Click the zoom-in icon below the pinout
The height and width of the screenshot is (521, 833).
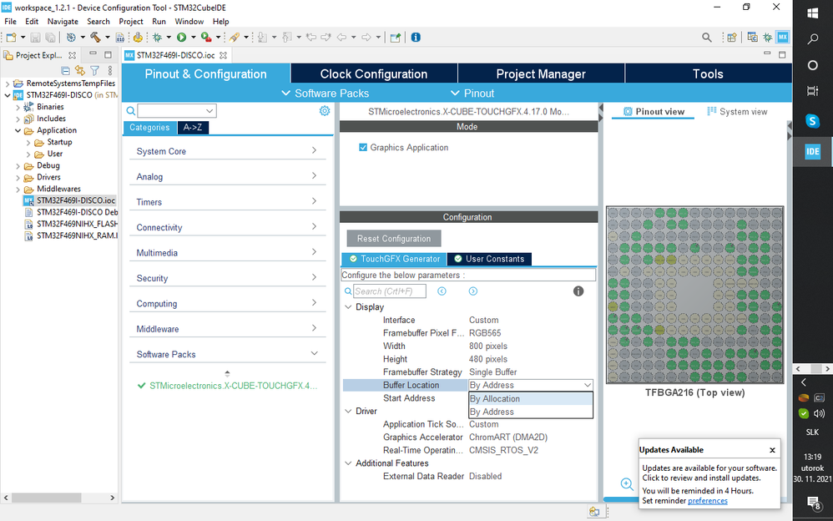(x=627, y=483)
